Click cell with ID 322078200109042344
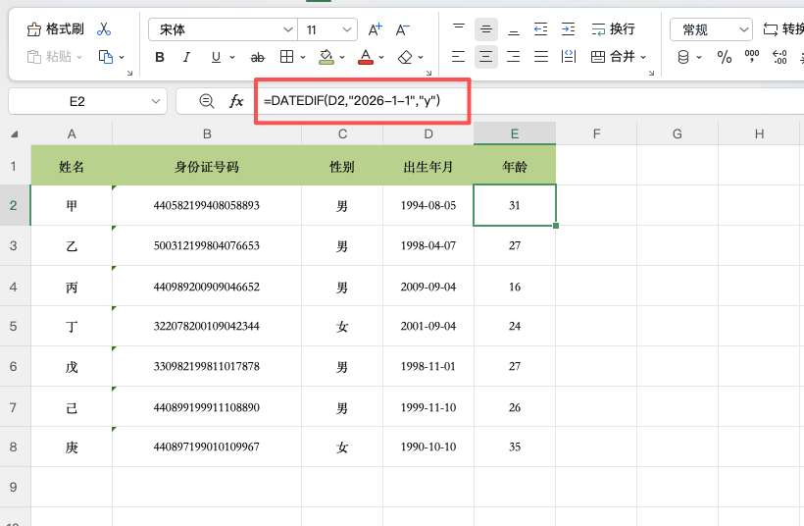Viewport: 804px width, 526px height. click(207, 326)
